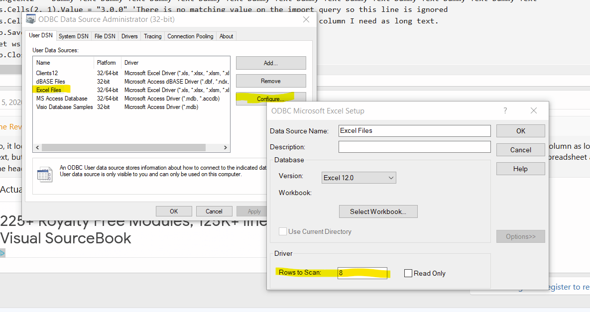This screenshot has width=590, height=312.
Task: Click the Data Source Name field
Action: tap(414, 131)
